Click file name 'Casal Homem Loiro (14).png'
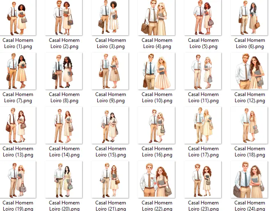The width and height of the screenshot is (270, 211). pyautogui.click(x=64, y=151)
